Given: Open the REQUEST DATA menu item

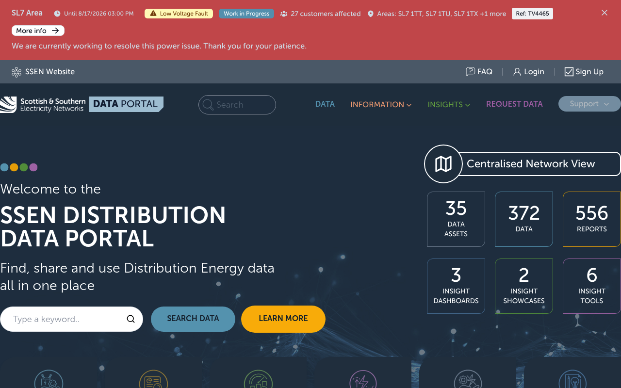Looking at the screenshot, I should 514,104.
